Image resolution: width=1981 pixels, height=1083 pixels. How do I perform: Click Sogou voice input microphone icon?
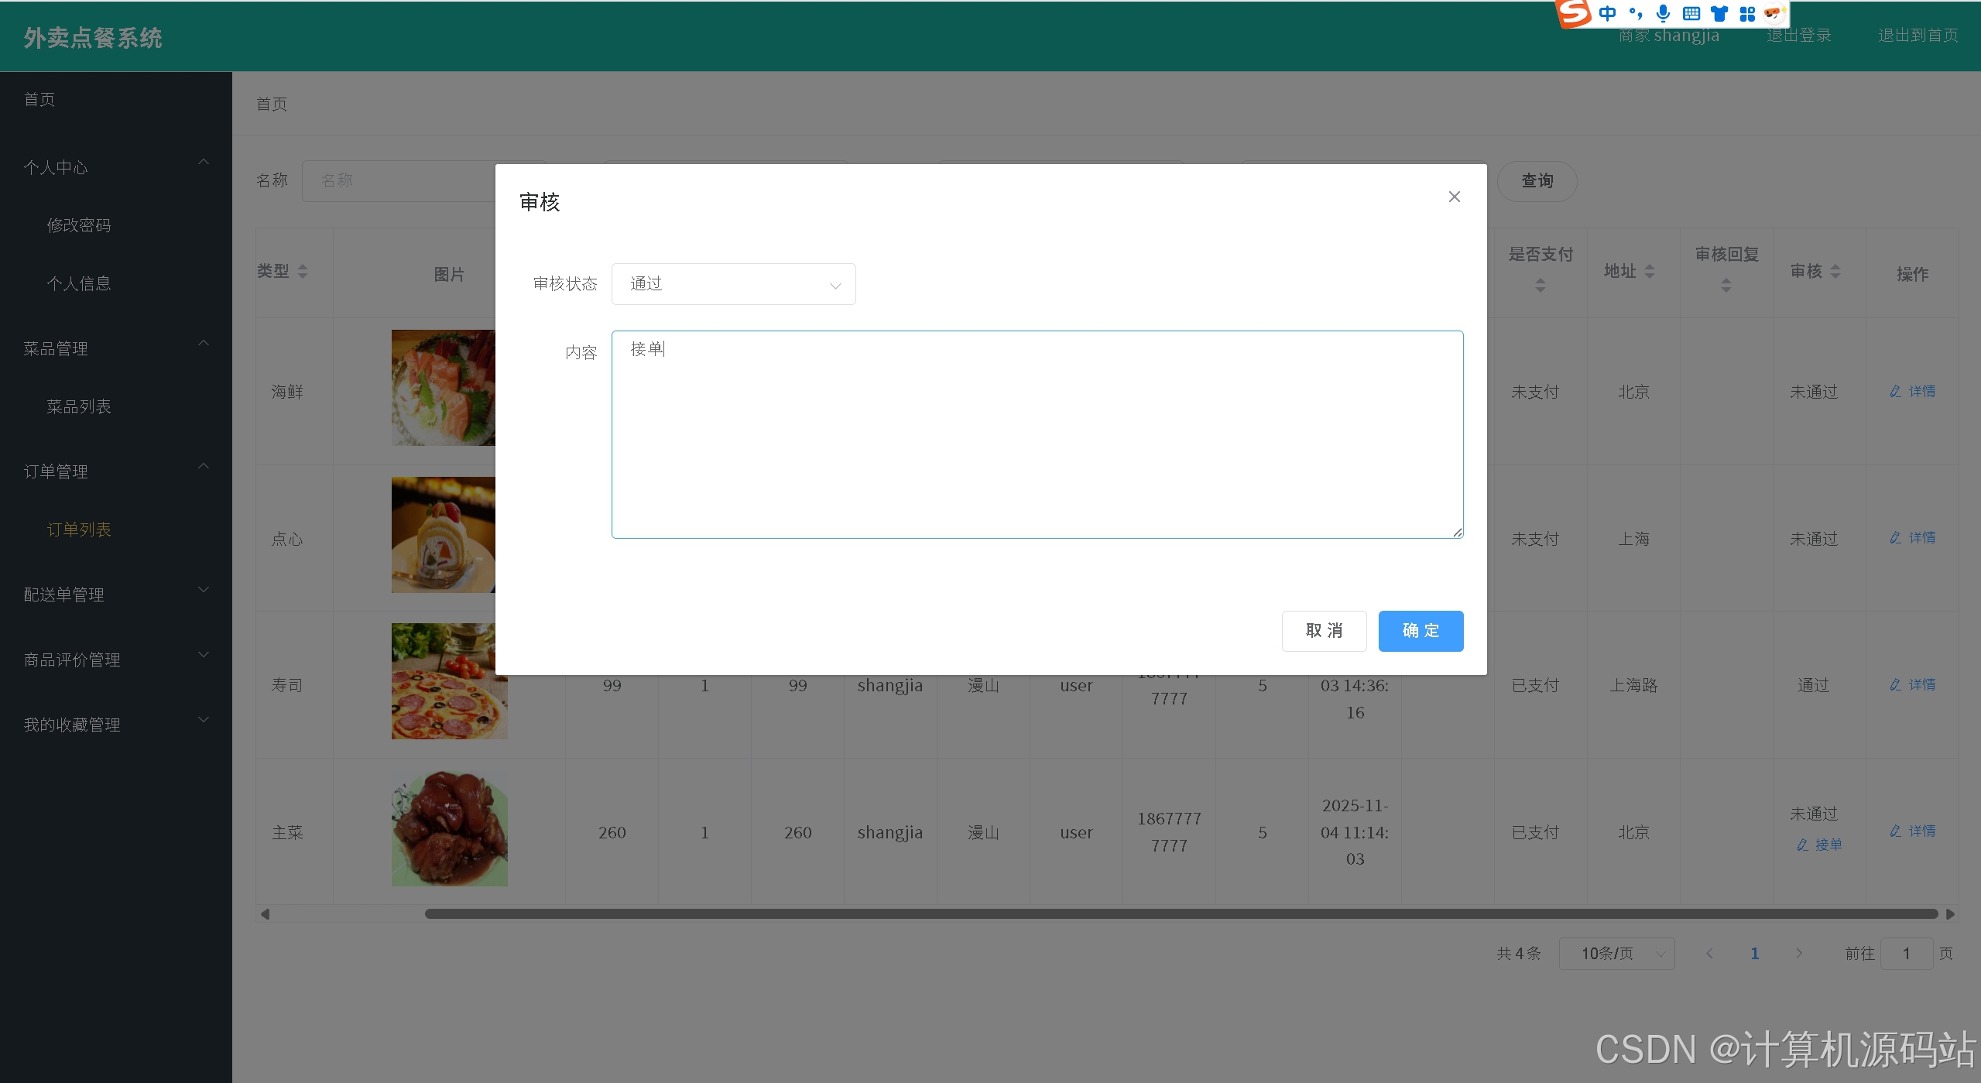tap(1663, 13)
